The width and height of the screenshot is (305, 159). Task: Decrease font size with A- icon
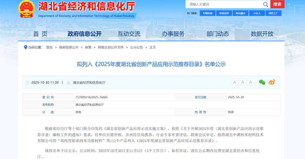tap(243, 82)
